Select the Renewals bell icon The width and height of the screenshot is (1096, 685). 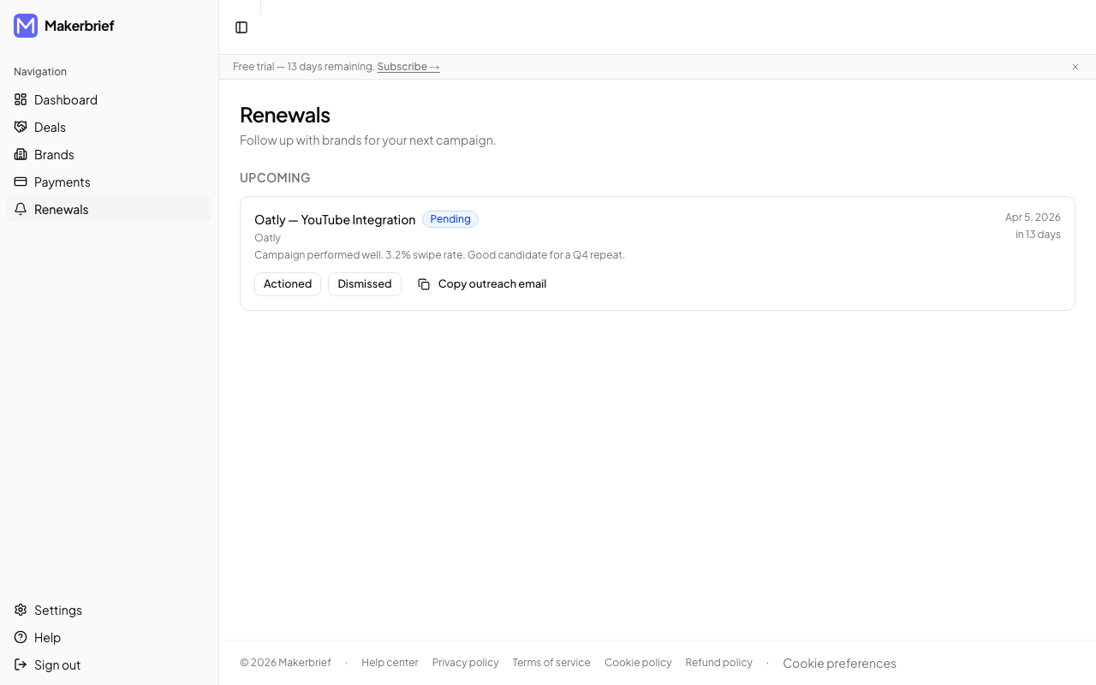pyautogui.click(x=20, y=209)
